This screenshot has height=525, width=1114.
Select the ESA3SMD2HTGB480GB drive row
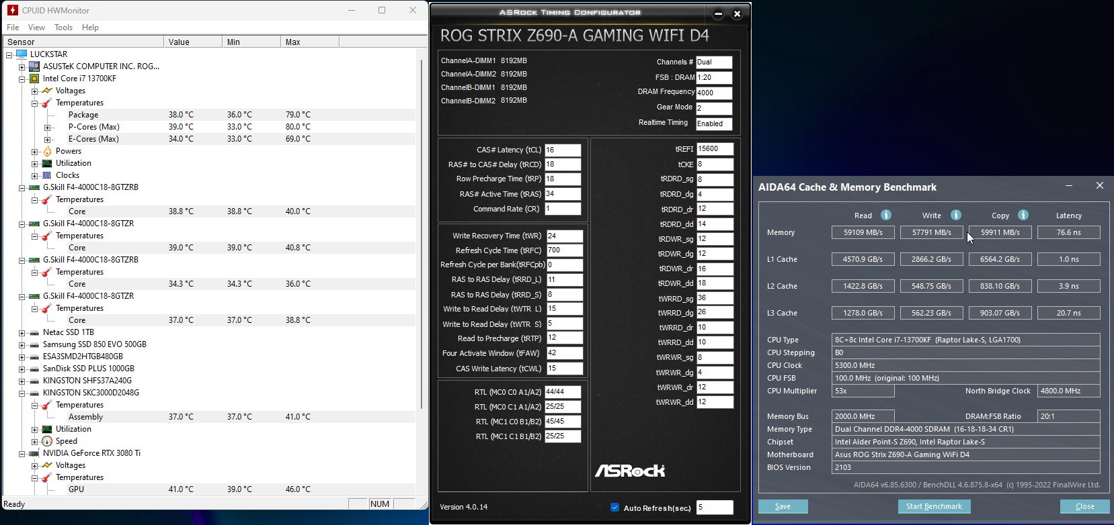pos(83,356)
